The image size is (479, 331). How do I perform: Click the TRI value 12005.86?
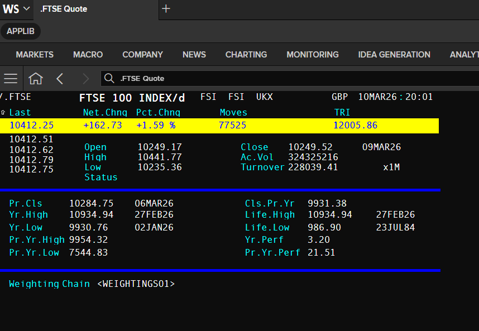point(355,125)
